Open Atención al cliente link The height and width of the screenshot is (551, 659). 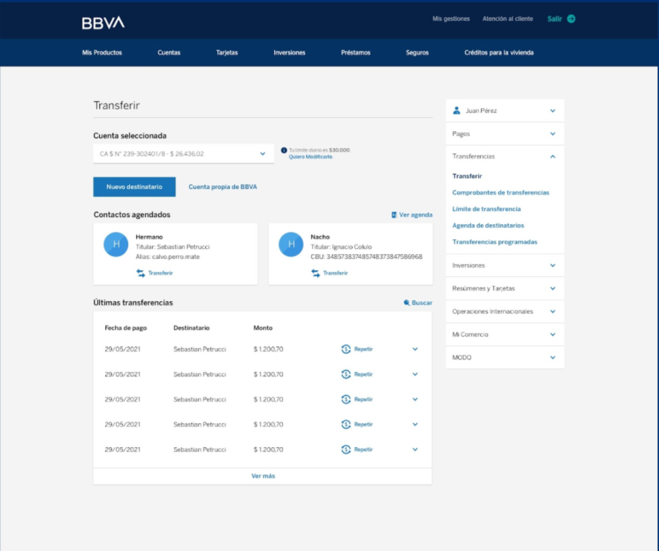508,19
